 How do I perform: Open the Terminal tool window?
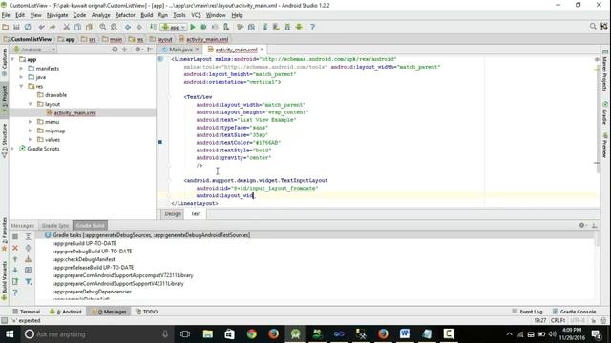click(27, 312)
